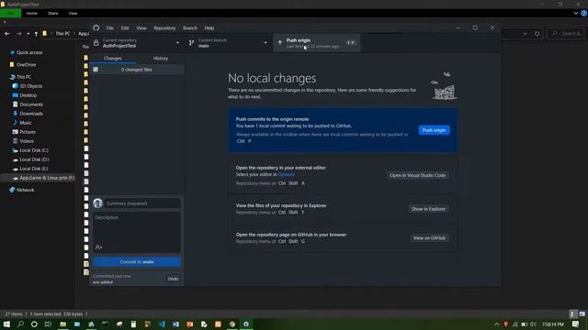Open Explorer Home ribbon tab
The height and width of the screenshot is (330, 588).
click(x=32, y=13)
